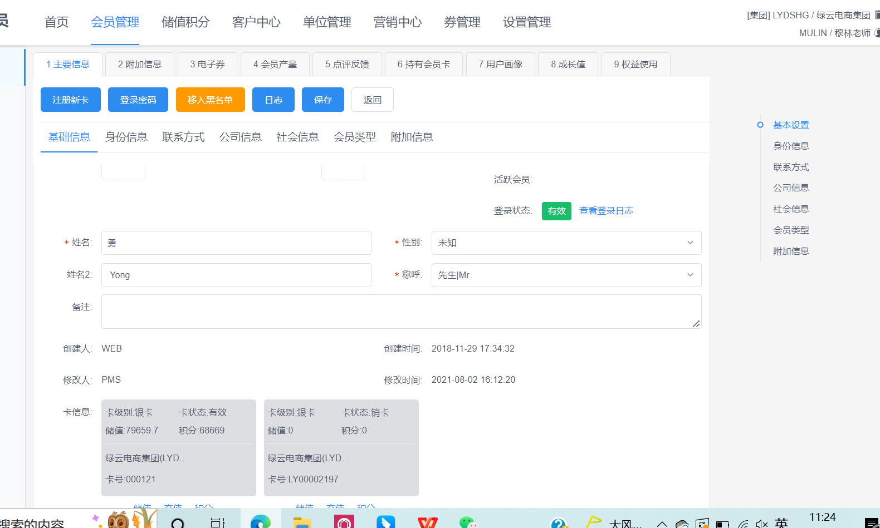Open WPS Office from the taskbar
The width and height of the screenshot is (880, 528).
pos(428,522)
